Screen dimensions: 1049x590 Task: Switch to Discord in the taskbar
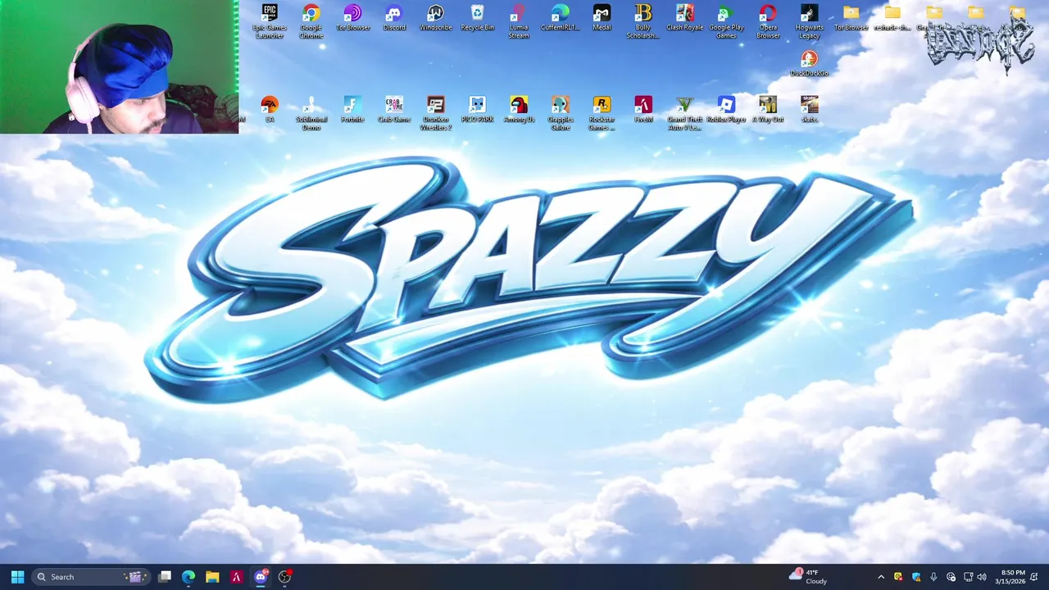click(x=261, y=577)
